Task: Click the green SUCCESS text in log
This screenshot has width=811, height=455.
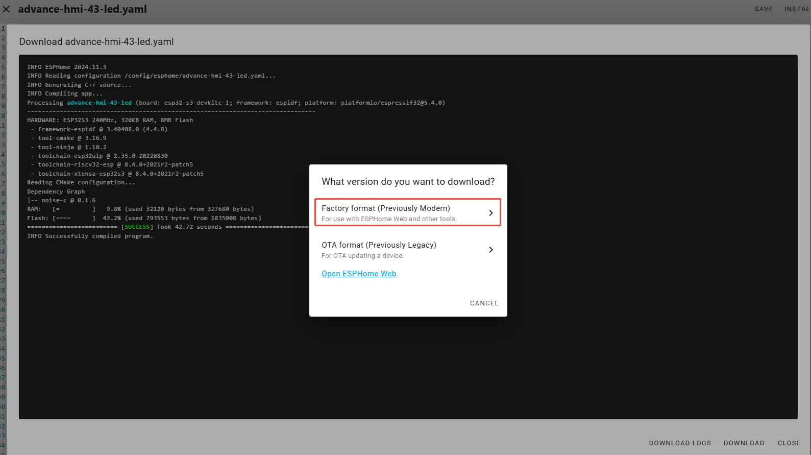Action: point(137,227)
